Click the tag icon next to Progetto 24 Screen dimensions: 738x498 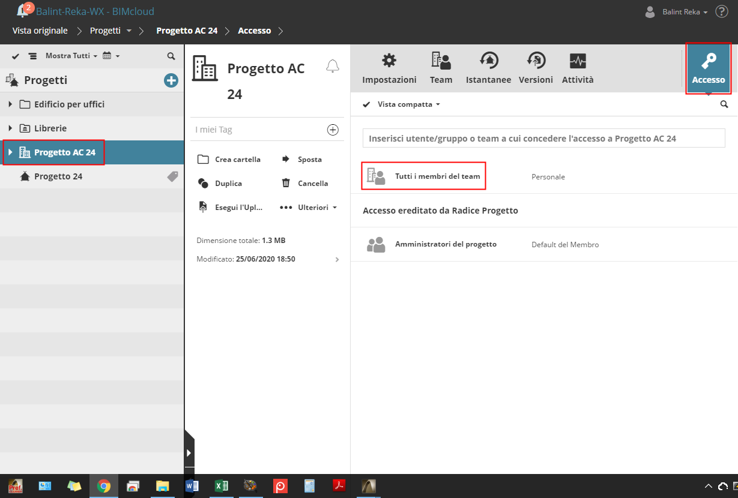(172, 176)
